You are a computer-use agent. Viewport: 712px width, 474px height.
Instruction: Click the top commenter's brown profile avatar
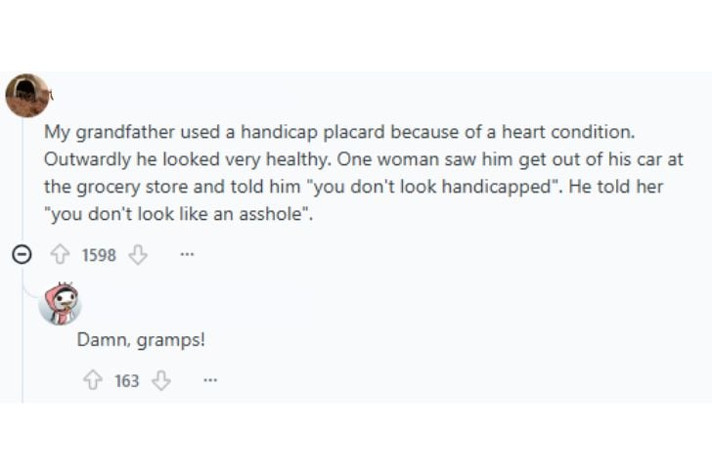pos(27,96)
